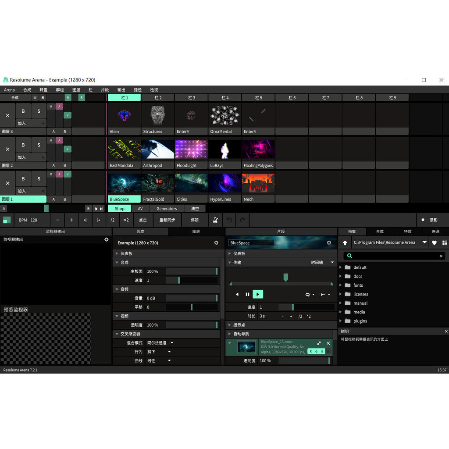Click the deck color square icon
The image size is (449, 449).
pos(7,220)
